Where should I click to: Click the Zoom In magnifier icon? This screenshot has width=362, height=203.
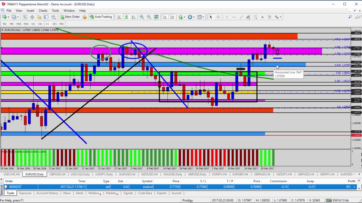pos(142,17)
